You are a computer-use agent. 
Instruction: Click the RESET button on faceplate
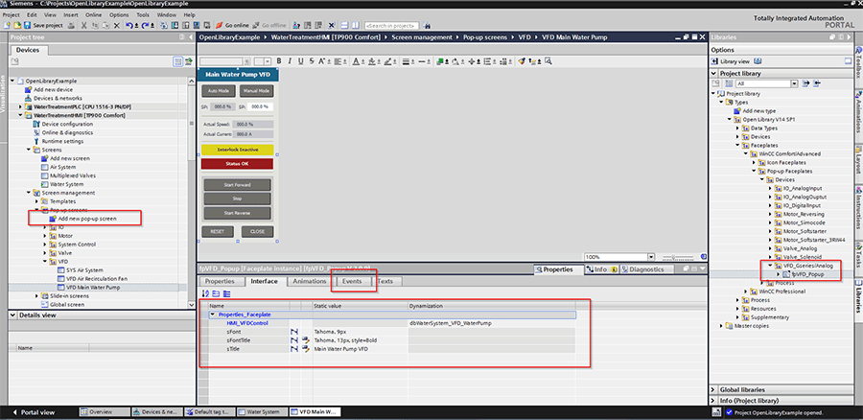(218, 232)
